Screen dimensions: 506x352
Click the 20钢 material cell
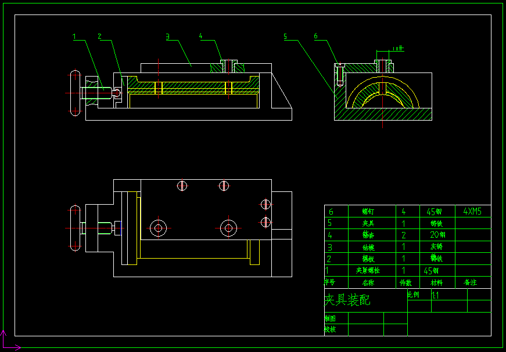click(x=437, y=235)
